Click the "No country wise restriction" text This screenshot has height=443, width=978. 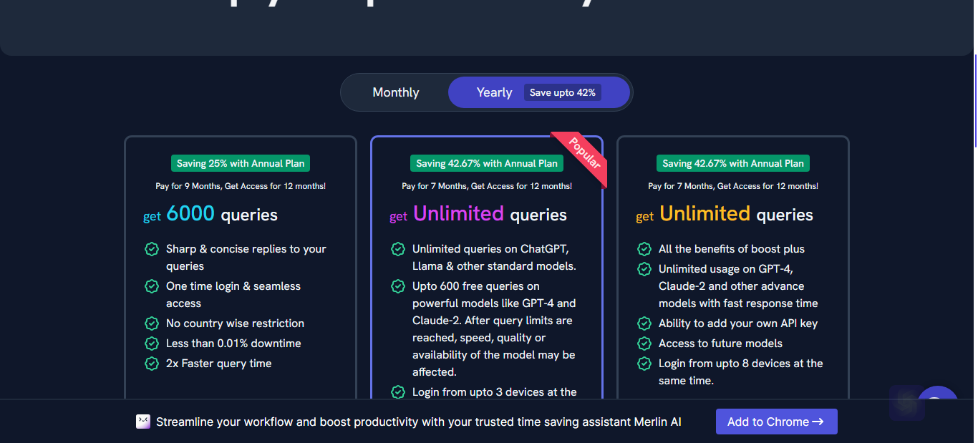[235, 323]
